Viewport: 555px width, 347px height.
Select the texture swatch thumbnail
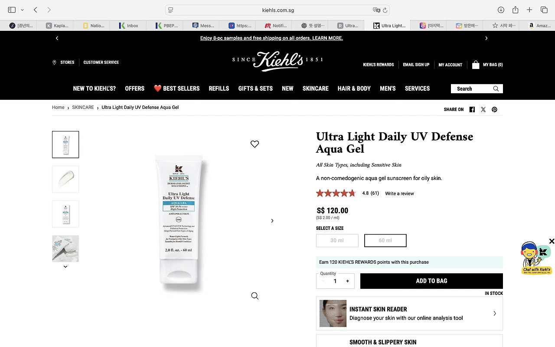pos(65,179)
